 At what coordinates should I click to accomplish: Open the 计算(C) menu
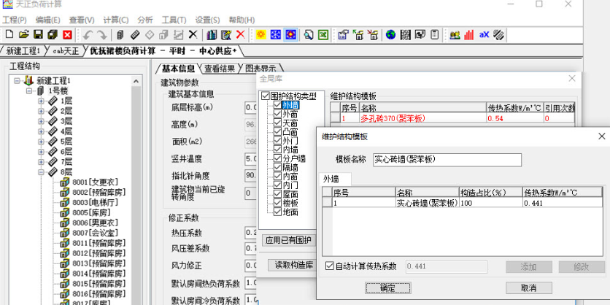tap(116, 20)
